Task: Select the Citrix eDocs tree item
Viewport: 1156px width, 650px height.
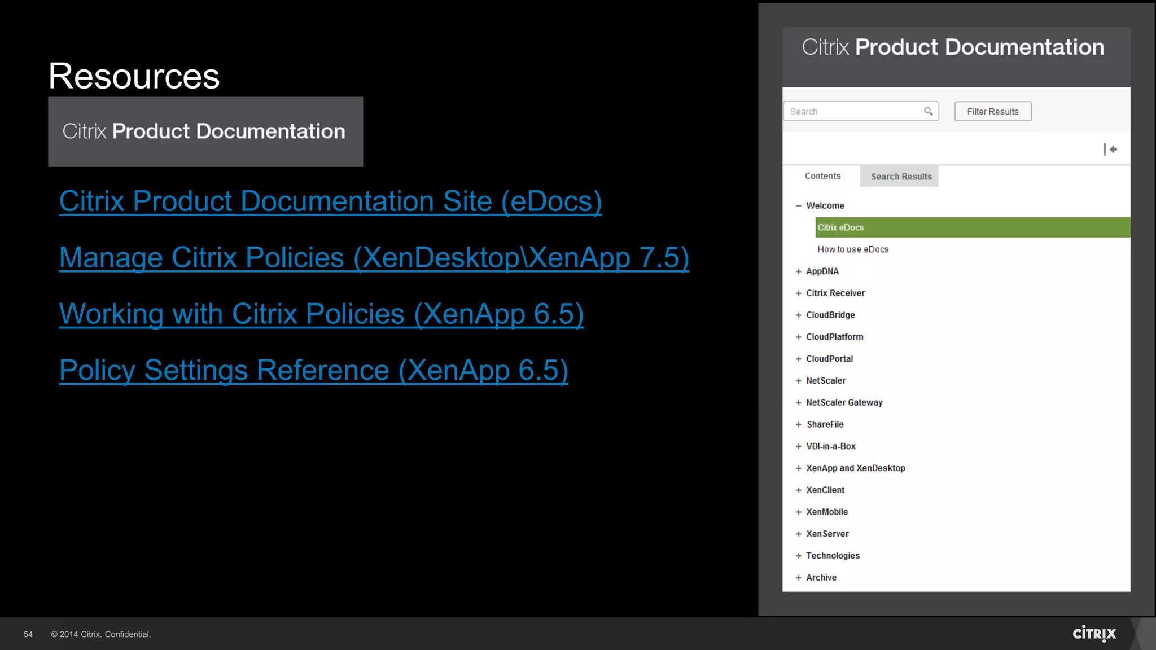Action: (973, 227)
